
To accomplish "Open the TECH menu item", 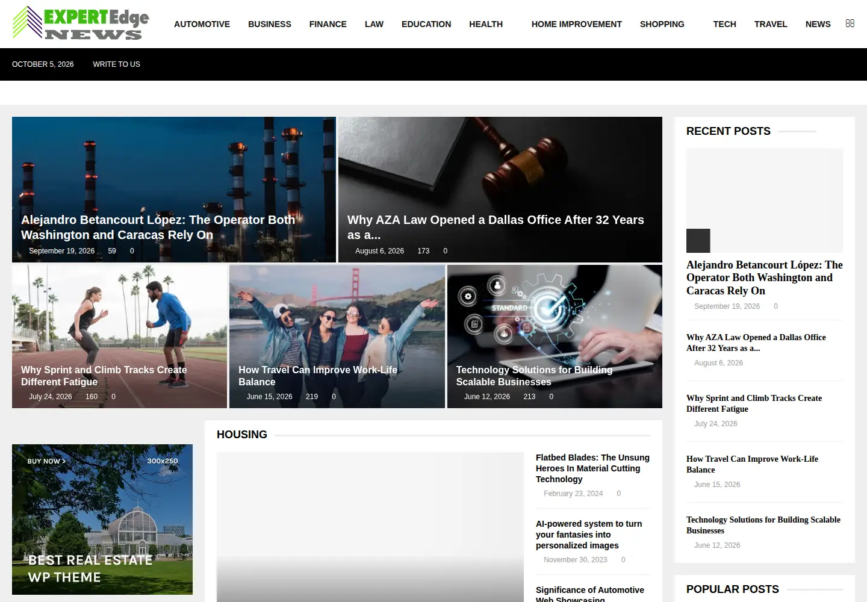I will [725, 24].
